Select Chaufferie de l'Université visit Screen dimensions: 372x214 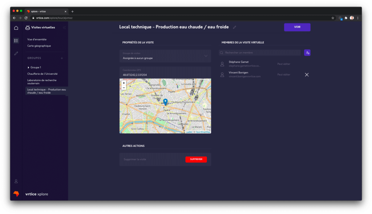tap(42, 74)
